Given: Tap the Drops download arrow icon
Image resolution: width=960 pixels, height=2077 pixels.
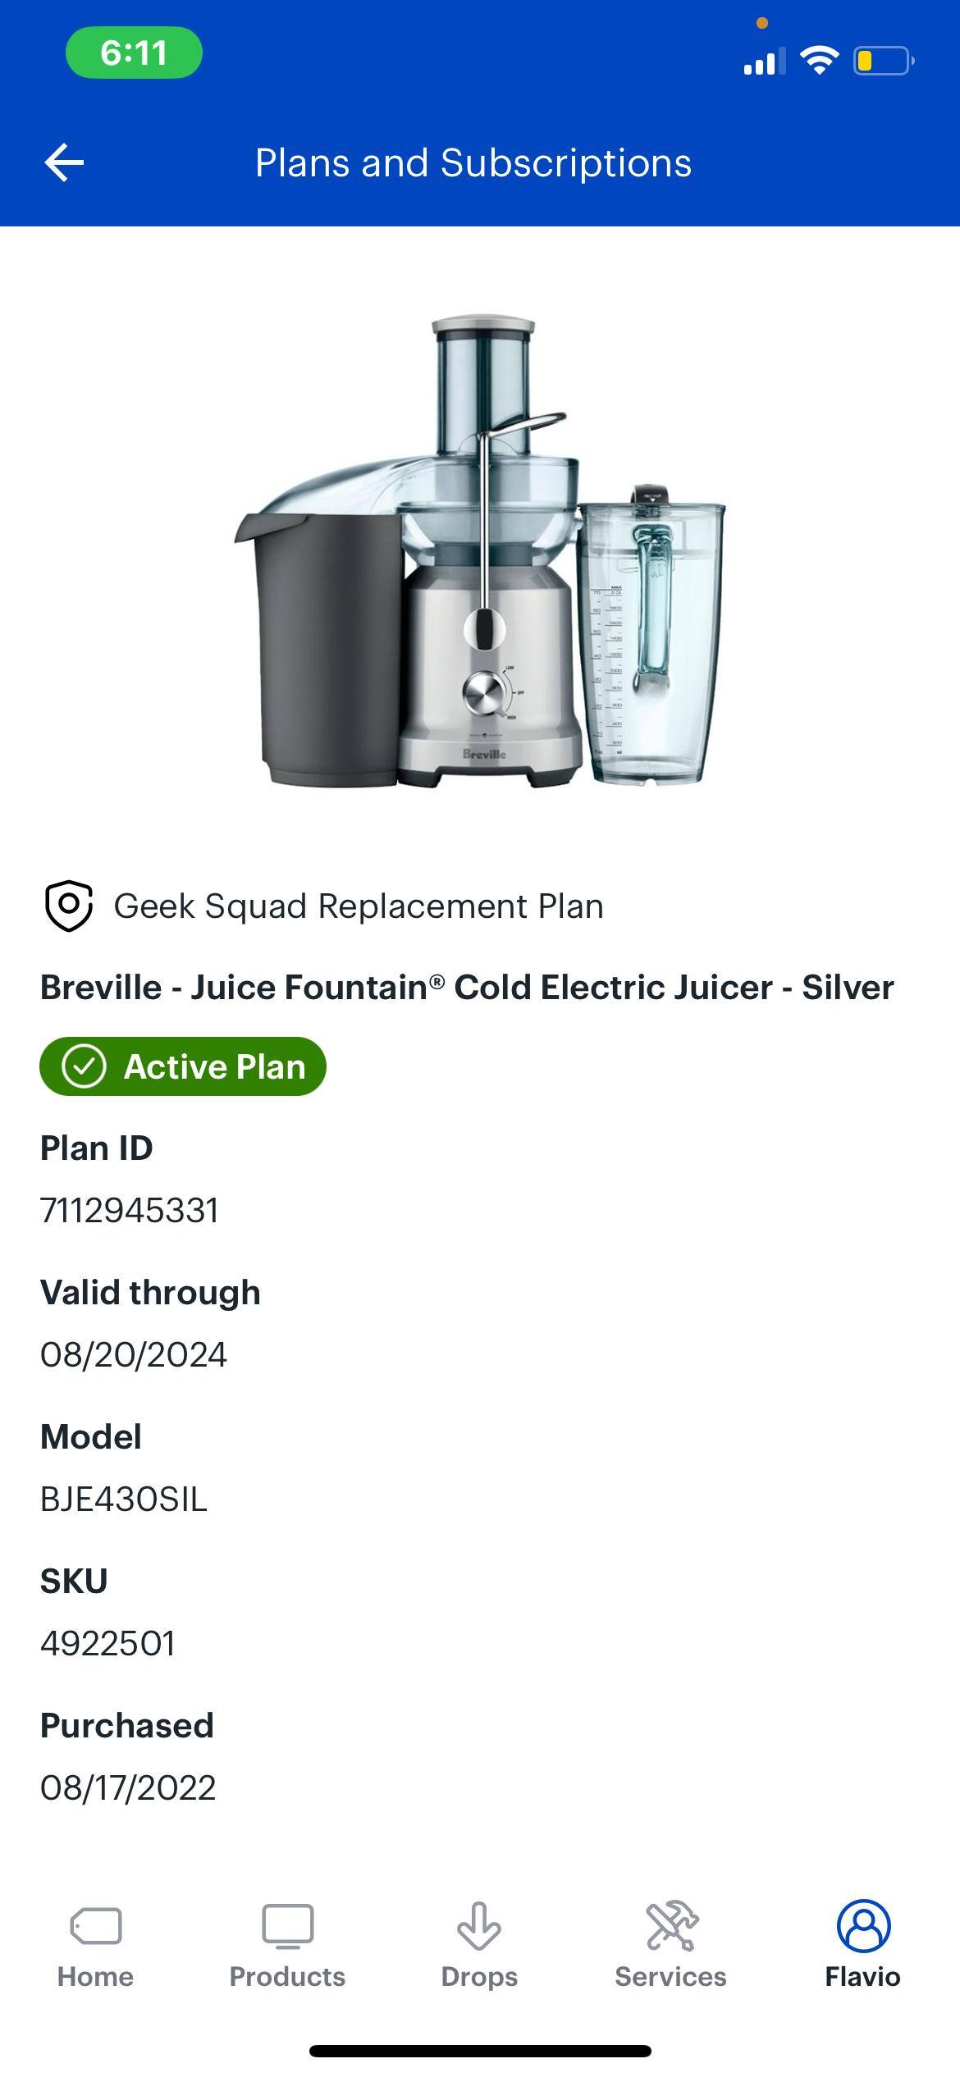Looking at the screenshot, I should tap(479, 1924).
